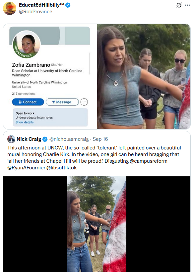Click the @campusreform mention

pos(148,161)
